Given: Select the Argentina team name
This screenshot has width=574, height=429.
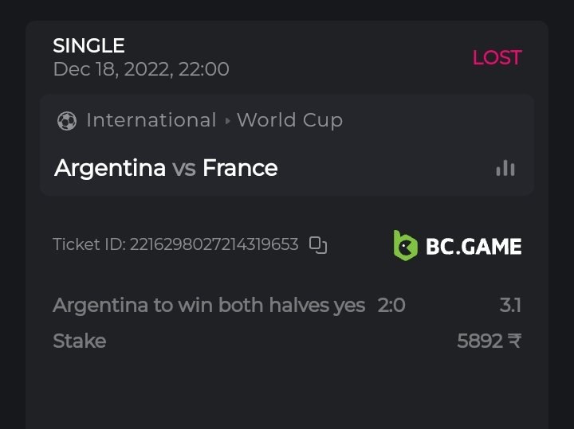Looking at the screenshot, I should [110, 168].
